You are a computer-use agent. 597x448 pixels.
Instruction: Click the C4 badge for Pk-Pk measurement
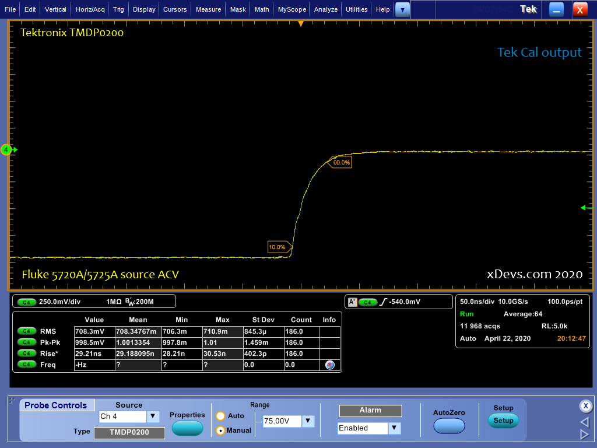tap(26, 342)
